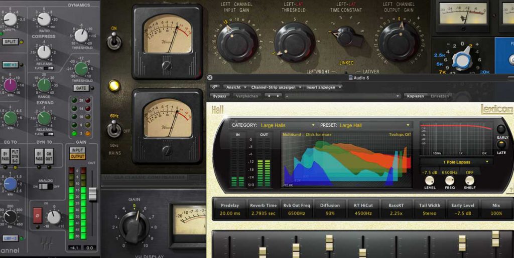
Task: Click the Diffusion fader in Lexicon slider row
Action: [x=329, y=243]
